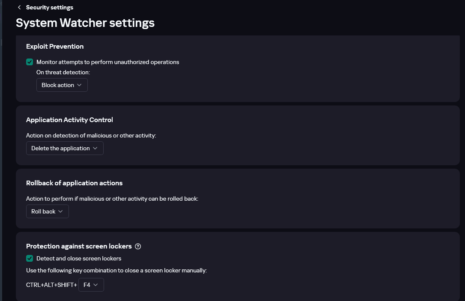465x301 pixels.
Task: Click the Application Activity Control heading
Action: (x=69, y=120)
